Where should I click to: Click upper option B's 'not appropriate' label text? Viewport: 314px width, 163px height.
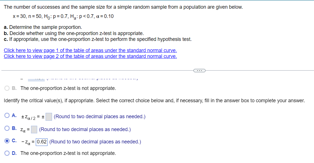tap(68, 88)
